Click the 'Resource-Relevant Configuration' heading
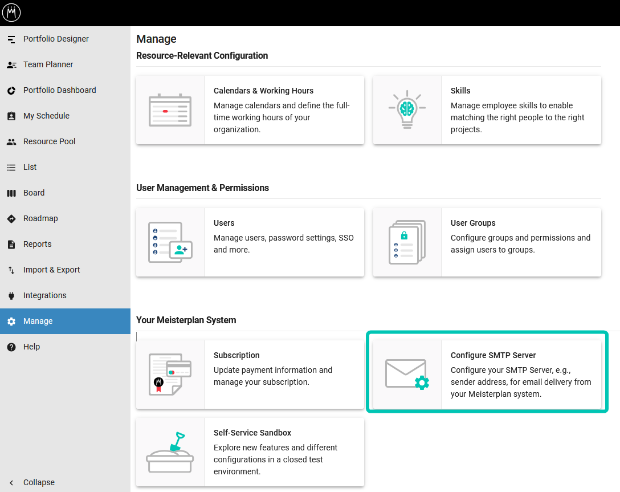The width and height of the screenshot is (620, 492). pyautogui.click(x=202, y=56)
